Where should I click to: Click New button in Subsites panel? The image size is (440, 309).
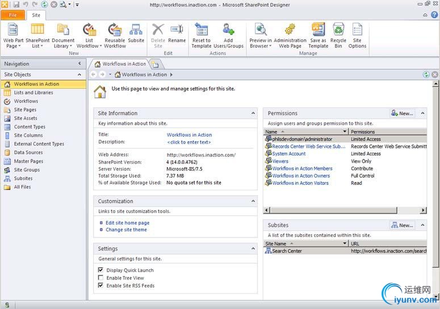pos(403,225)
